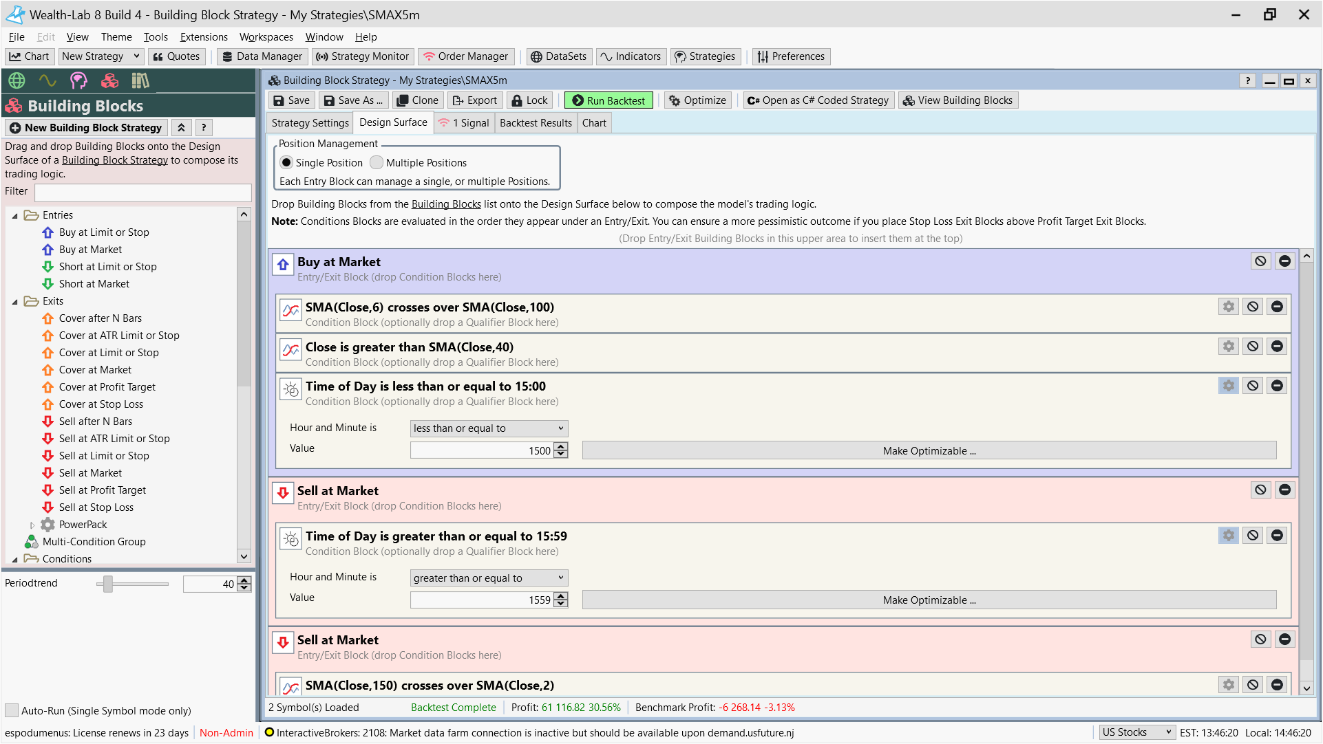Viewport: 1323px width, 744px height.
Task: Switch to Backtest Results tab
Action: coord(536,123)
